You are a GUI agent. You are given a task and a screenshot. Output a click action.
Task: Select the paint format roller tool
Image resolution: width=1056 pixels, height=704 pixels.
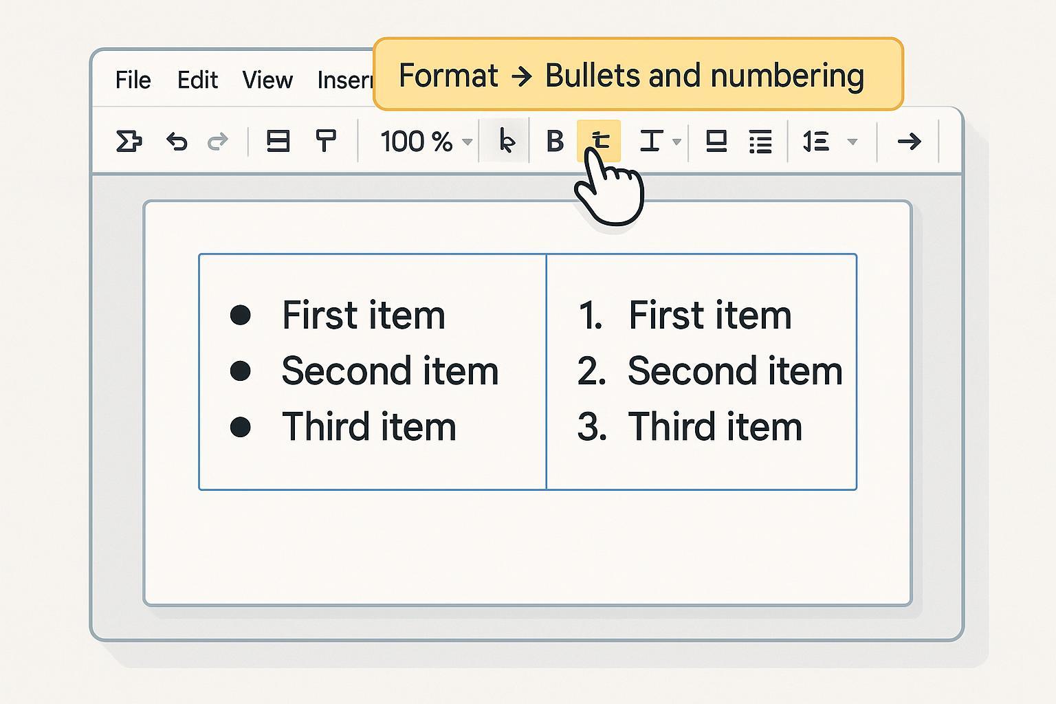(x=326, y=142)
